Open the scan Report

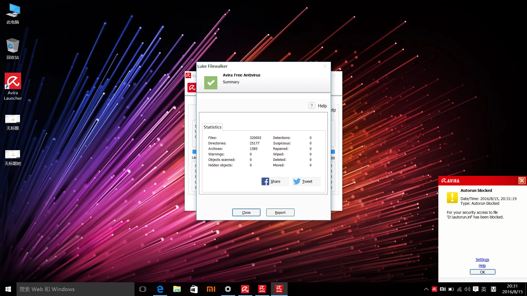(x=280, y=212)
